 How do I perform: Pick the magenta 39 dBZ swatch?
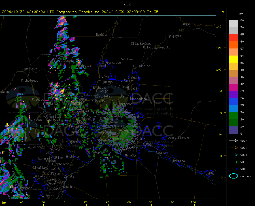click(233, 88)
